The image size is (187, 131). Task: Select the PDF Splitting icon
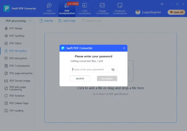tap(6, 36)
